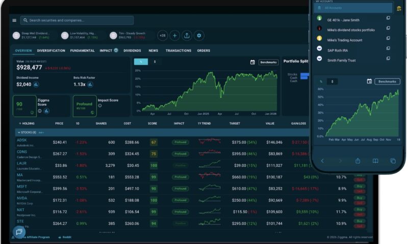Select Mike's Trading Account on the phone
Viewport: 408px width, 244px height.
pyautogui.click(x=345, y=40)
